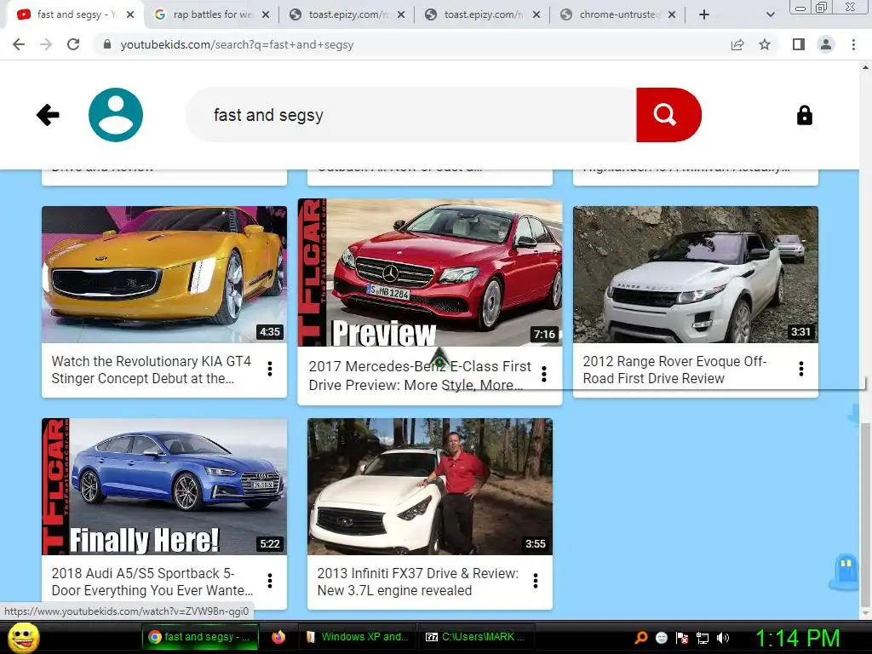872x654 pixels.
Task: Open the teal profile avatar
Action: (116, 115)
